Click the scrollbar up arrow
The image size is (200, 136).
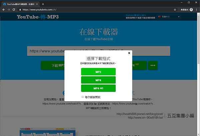click(x=198, y=14)
